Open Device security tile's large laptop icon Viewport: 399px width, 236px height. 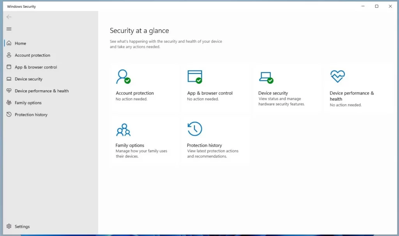pyautogui.click(x=266, y=77)
